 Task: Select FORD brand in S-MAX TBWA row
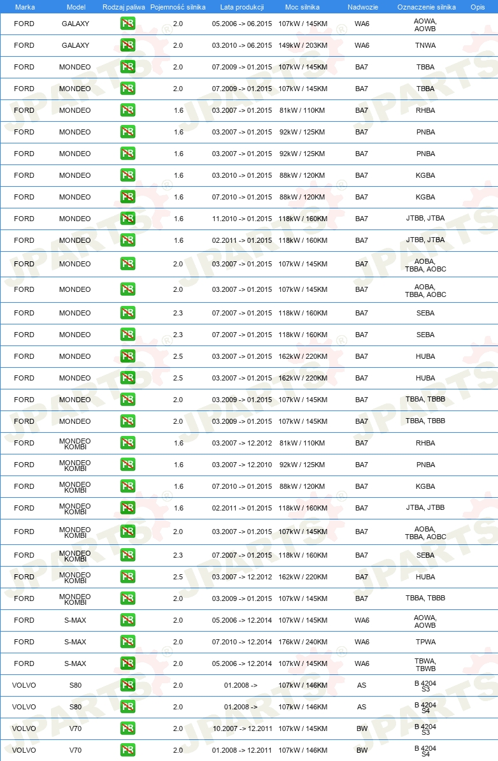click(x=24, y=663)
